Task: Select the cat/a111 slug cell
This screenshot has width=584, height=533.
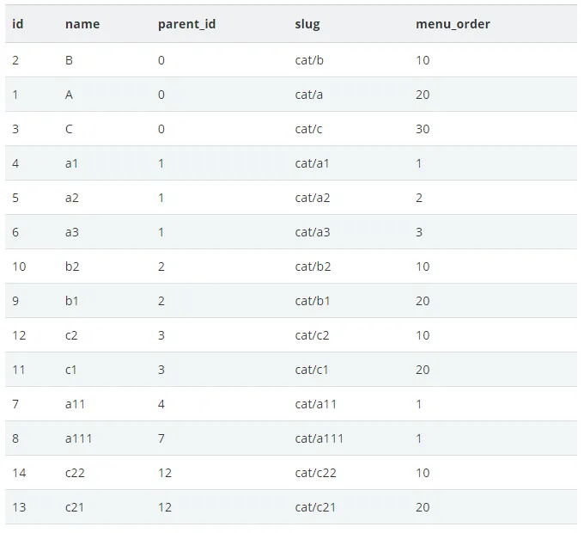Action: tap(319, 438)
